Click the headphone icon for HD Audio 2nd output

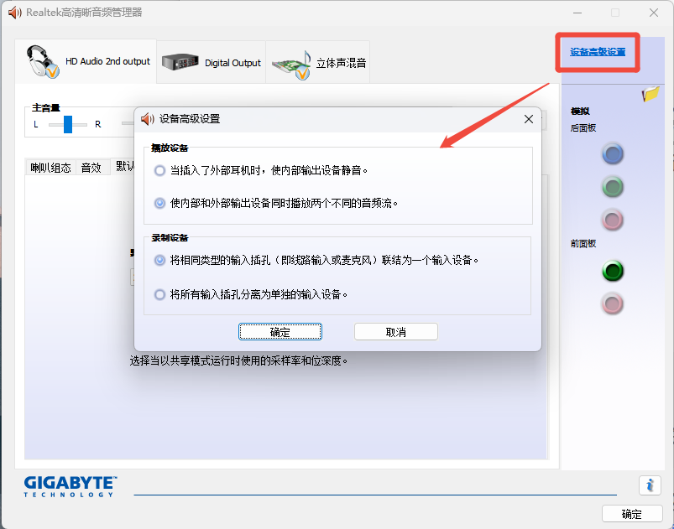click(42, 61)
